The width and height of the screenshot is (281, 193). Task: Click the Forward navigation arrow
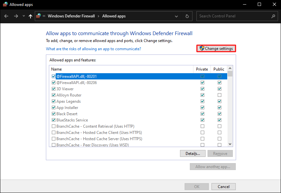pyautogui.click(x=16, y=16)
